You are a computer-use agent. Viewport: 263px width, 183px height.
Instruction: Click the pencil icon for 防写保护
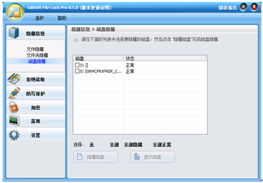[15, 93]
